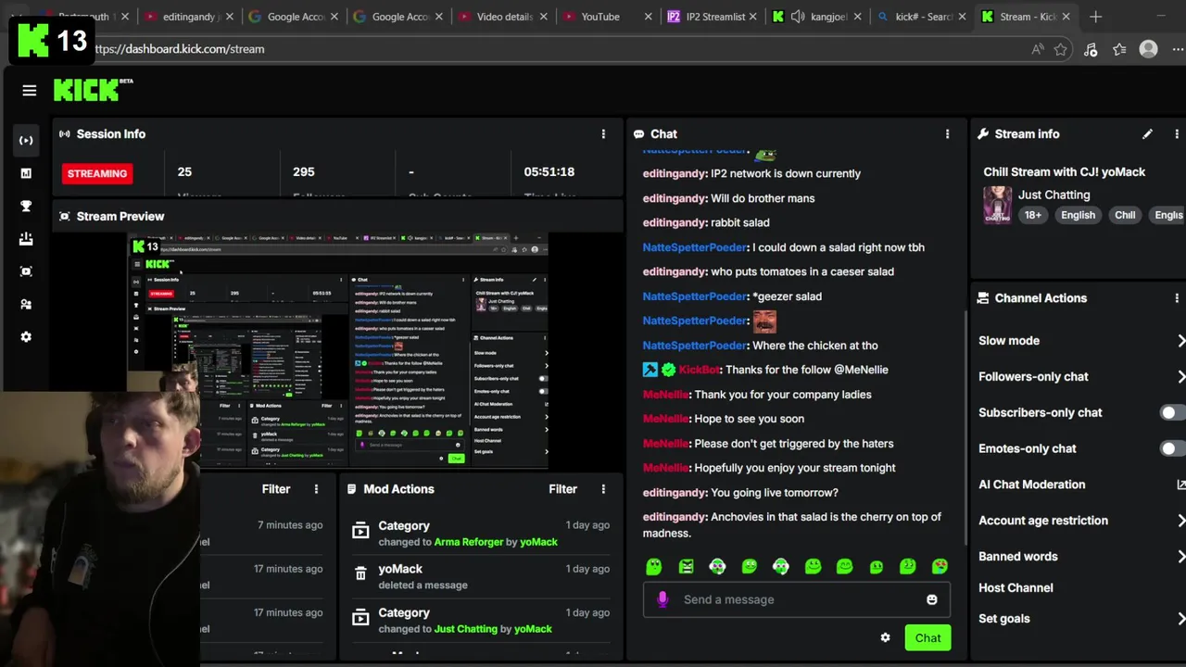Click the purple microphone icon in message box

coord(662,599)
